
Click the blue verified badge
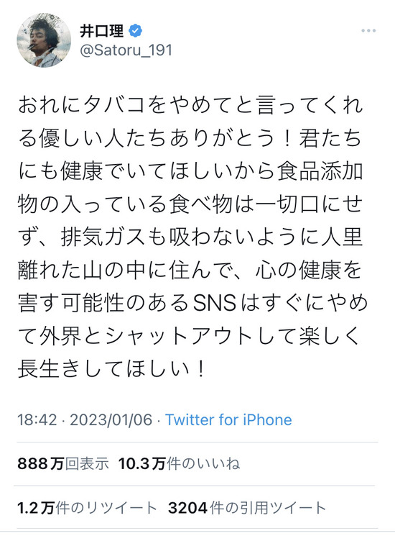coord(136,31)
